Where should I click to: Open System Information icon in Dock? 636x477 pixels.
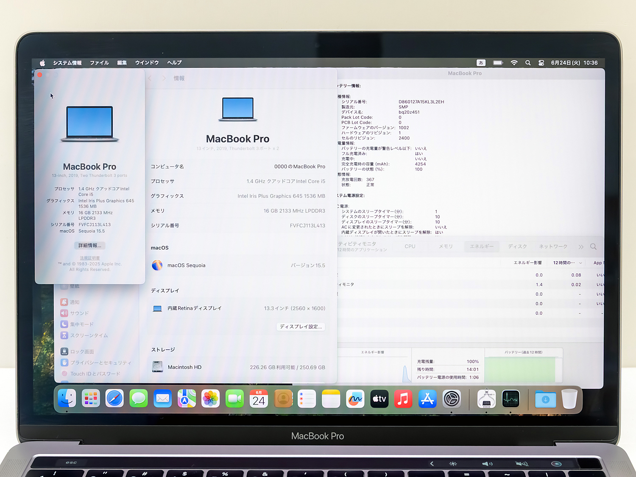point(486,399)
